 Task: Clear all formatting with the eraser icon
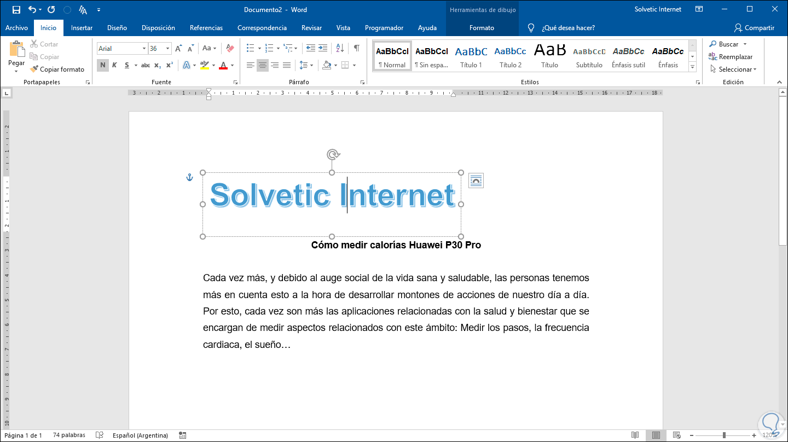click(x=230, y=49)
